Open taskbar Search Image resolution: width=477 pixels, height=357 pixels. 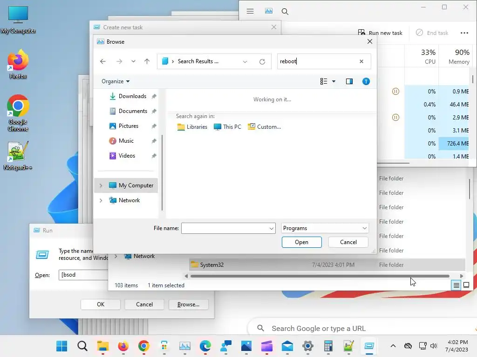pyautogui.click(x=82, y=346)
